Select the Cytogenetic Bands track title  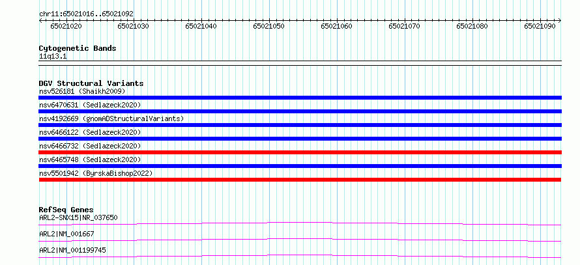pos(78,48)
